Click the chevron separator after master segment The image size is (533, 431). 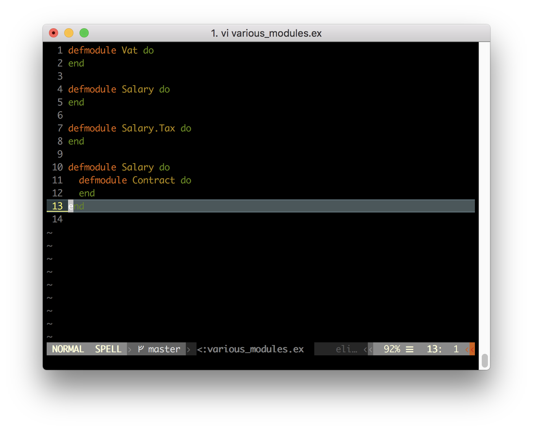pyautogui.click(x=189, y=349)
